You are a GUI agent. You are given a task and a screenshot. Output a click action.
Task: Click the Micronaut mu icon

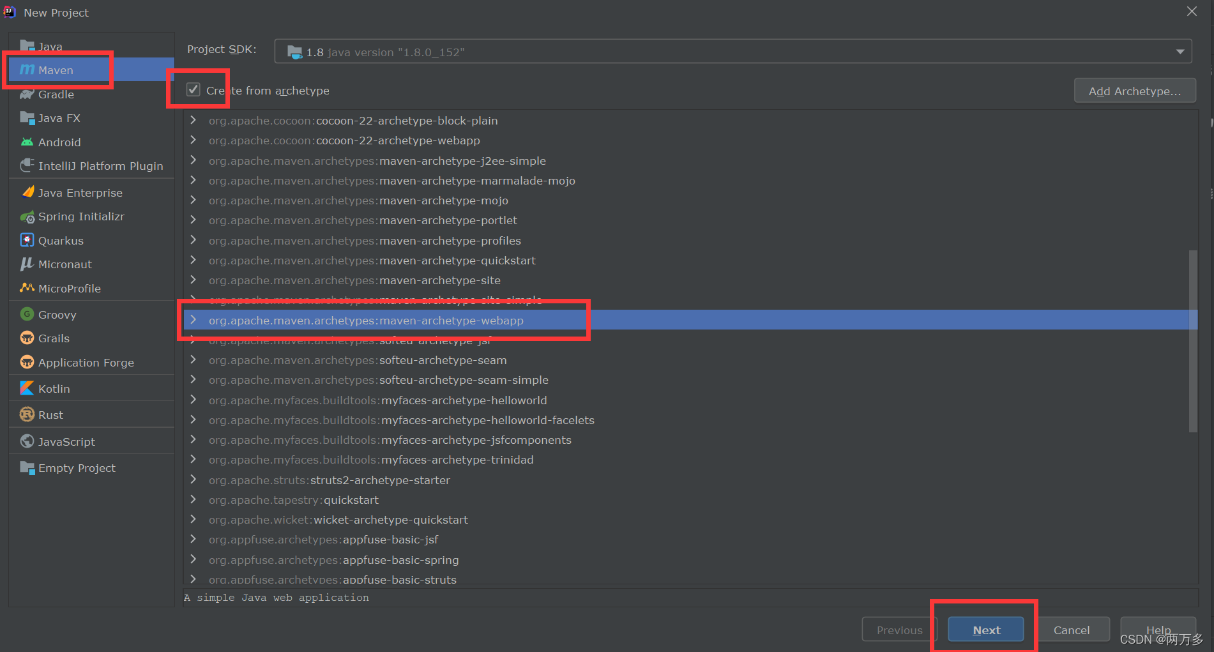coord(27,264)
